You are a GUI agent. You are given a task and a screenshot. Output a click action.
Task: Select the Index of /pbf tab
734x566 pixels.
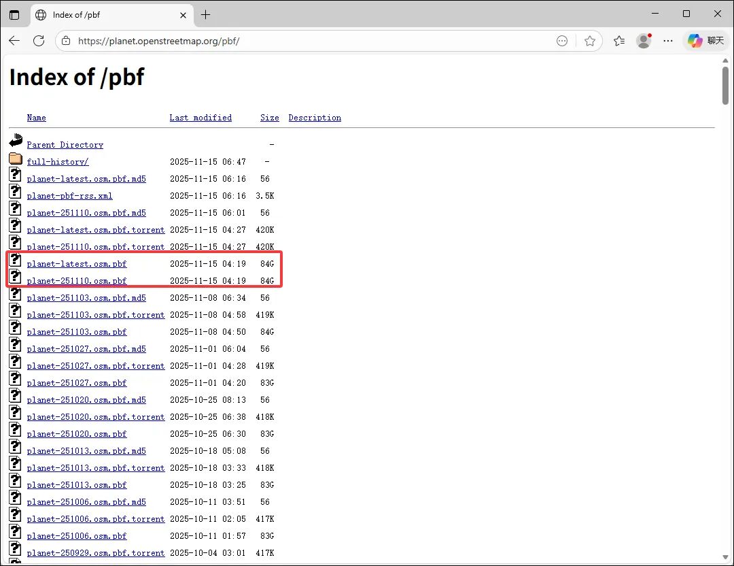112,15
